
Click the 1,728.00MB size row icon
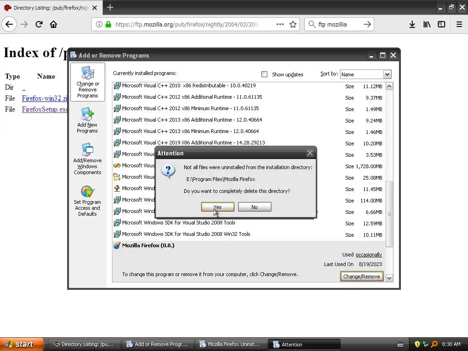(117, 165)
